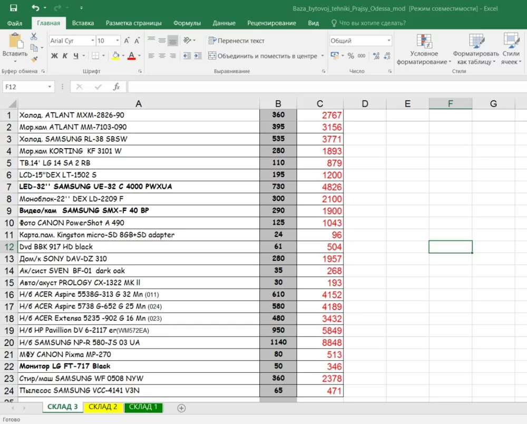This screenshot has width=527, height=424.
Task: Click the Save icon in title bar
Action: tap(14, 8)
